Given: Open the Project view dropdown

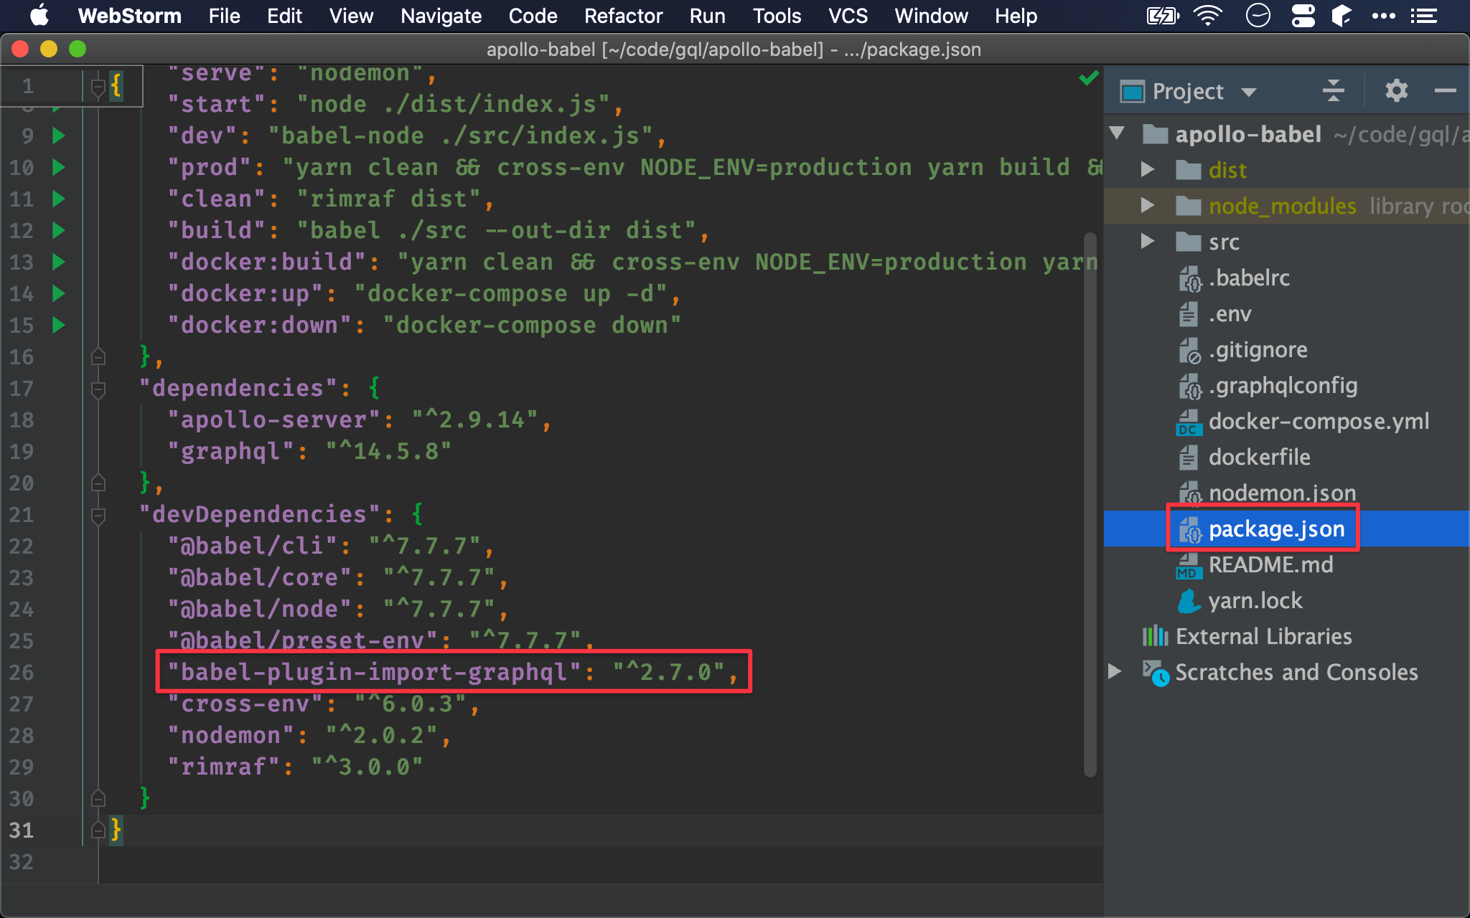Looking at the screenshot, I should coord(1249,92).
